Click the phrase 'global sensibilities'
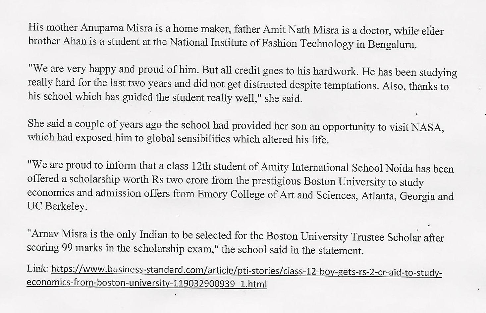The height and width of the screenshot is (313, 486). [x=188, y=138]
